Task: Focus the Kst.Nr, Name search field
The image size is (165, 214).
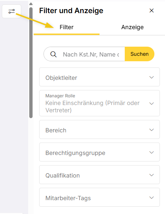Action: pos(91,54)
